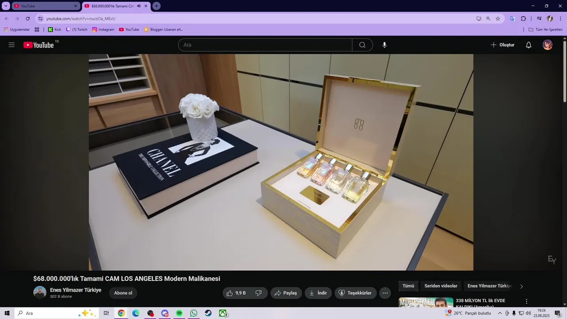The height and width of the screenshot is (319, 567).
Task: Click the Windows taskbar Ara search box
Action: [56, 313]
